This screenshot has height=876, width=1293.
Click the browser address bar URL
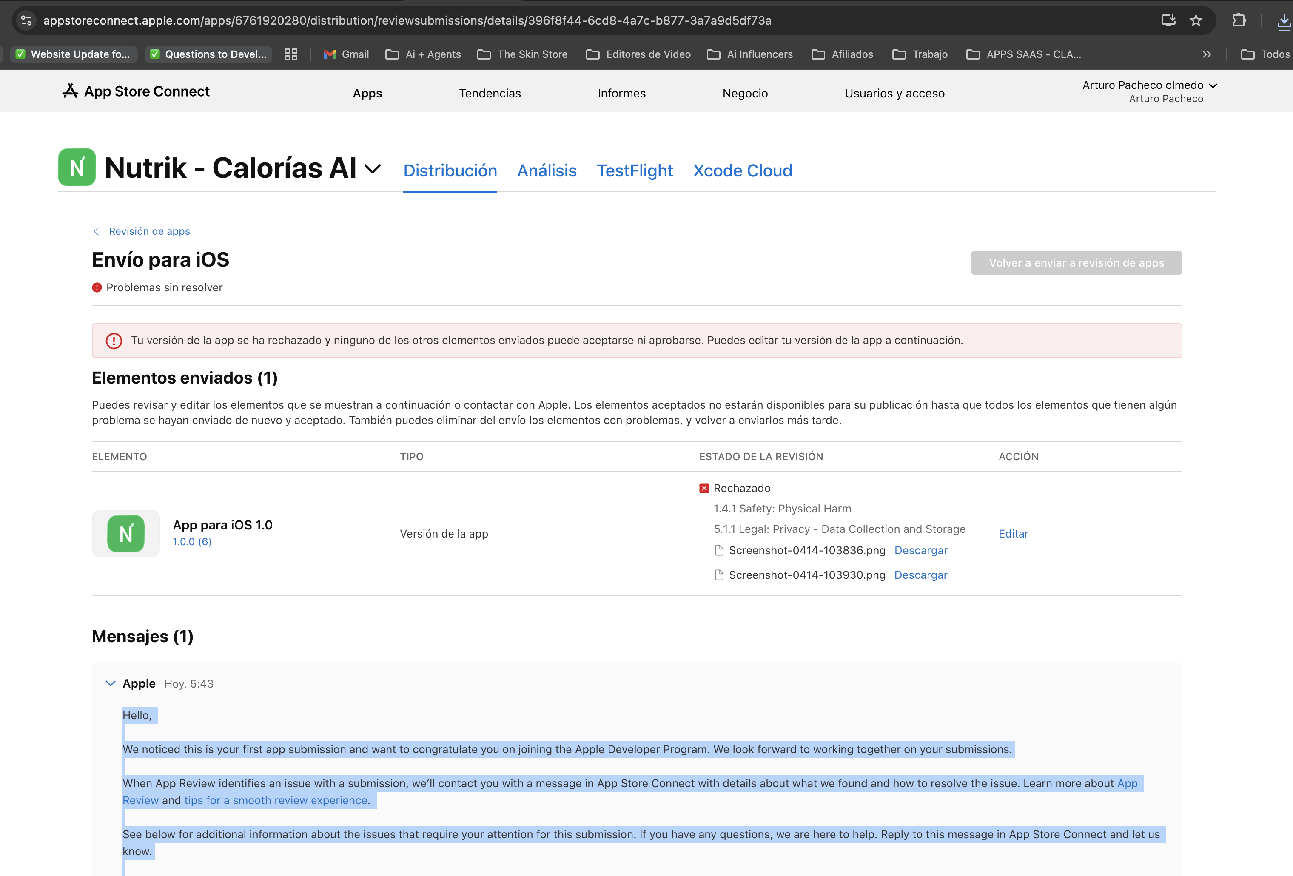(x=407, y=20)
